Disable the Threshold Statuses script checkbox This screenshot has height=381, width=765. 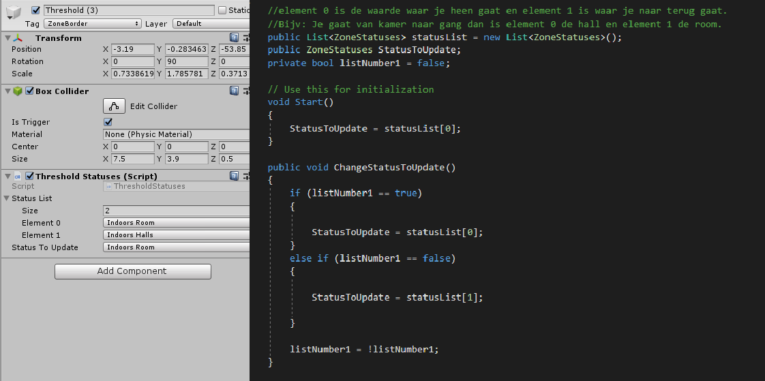(29, 176)
